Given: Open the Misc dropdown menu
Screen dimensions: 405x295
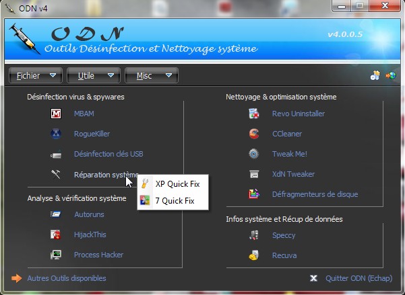Looking at the screenshot, I should click(152, 75).
